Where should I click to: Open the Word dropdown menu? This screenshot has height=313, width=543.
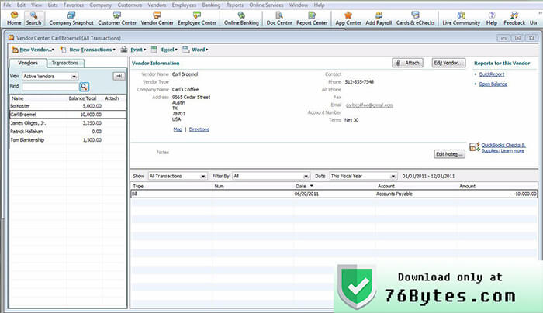(195, 50)
